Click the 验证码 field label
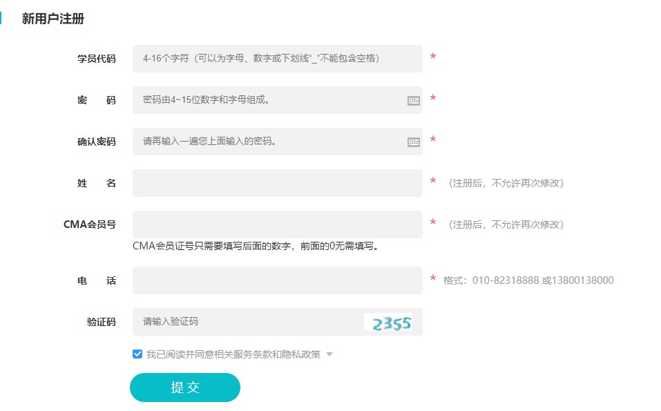 101,322
